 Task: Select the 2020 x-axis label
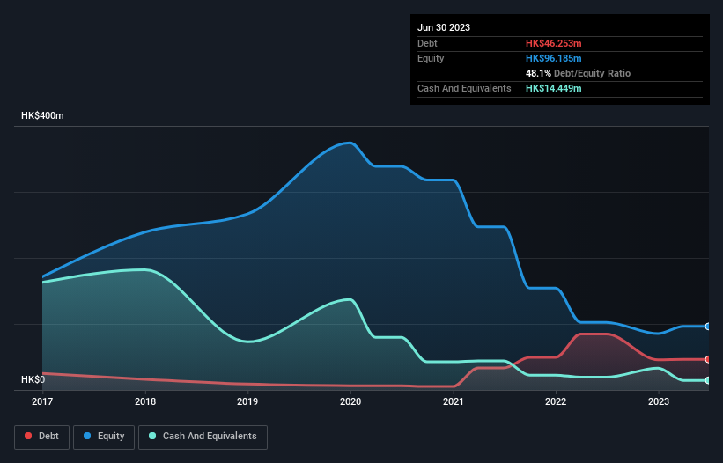(x=350, y=401)
